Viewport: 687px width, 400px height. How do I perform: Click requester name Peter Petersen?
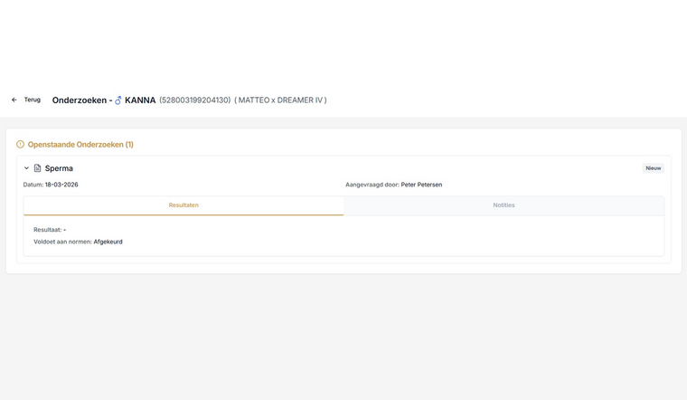pos(421,185)
